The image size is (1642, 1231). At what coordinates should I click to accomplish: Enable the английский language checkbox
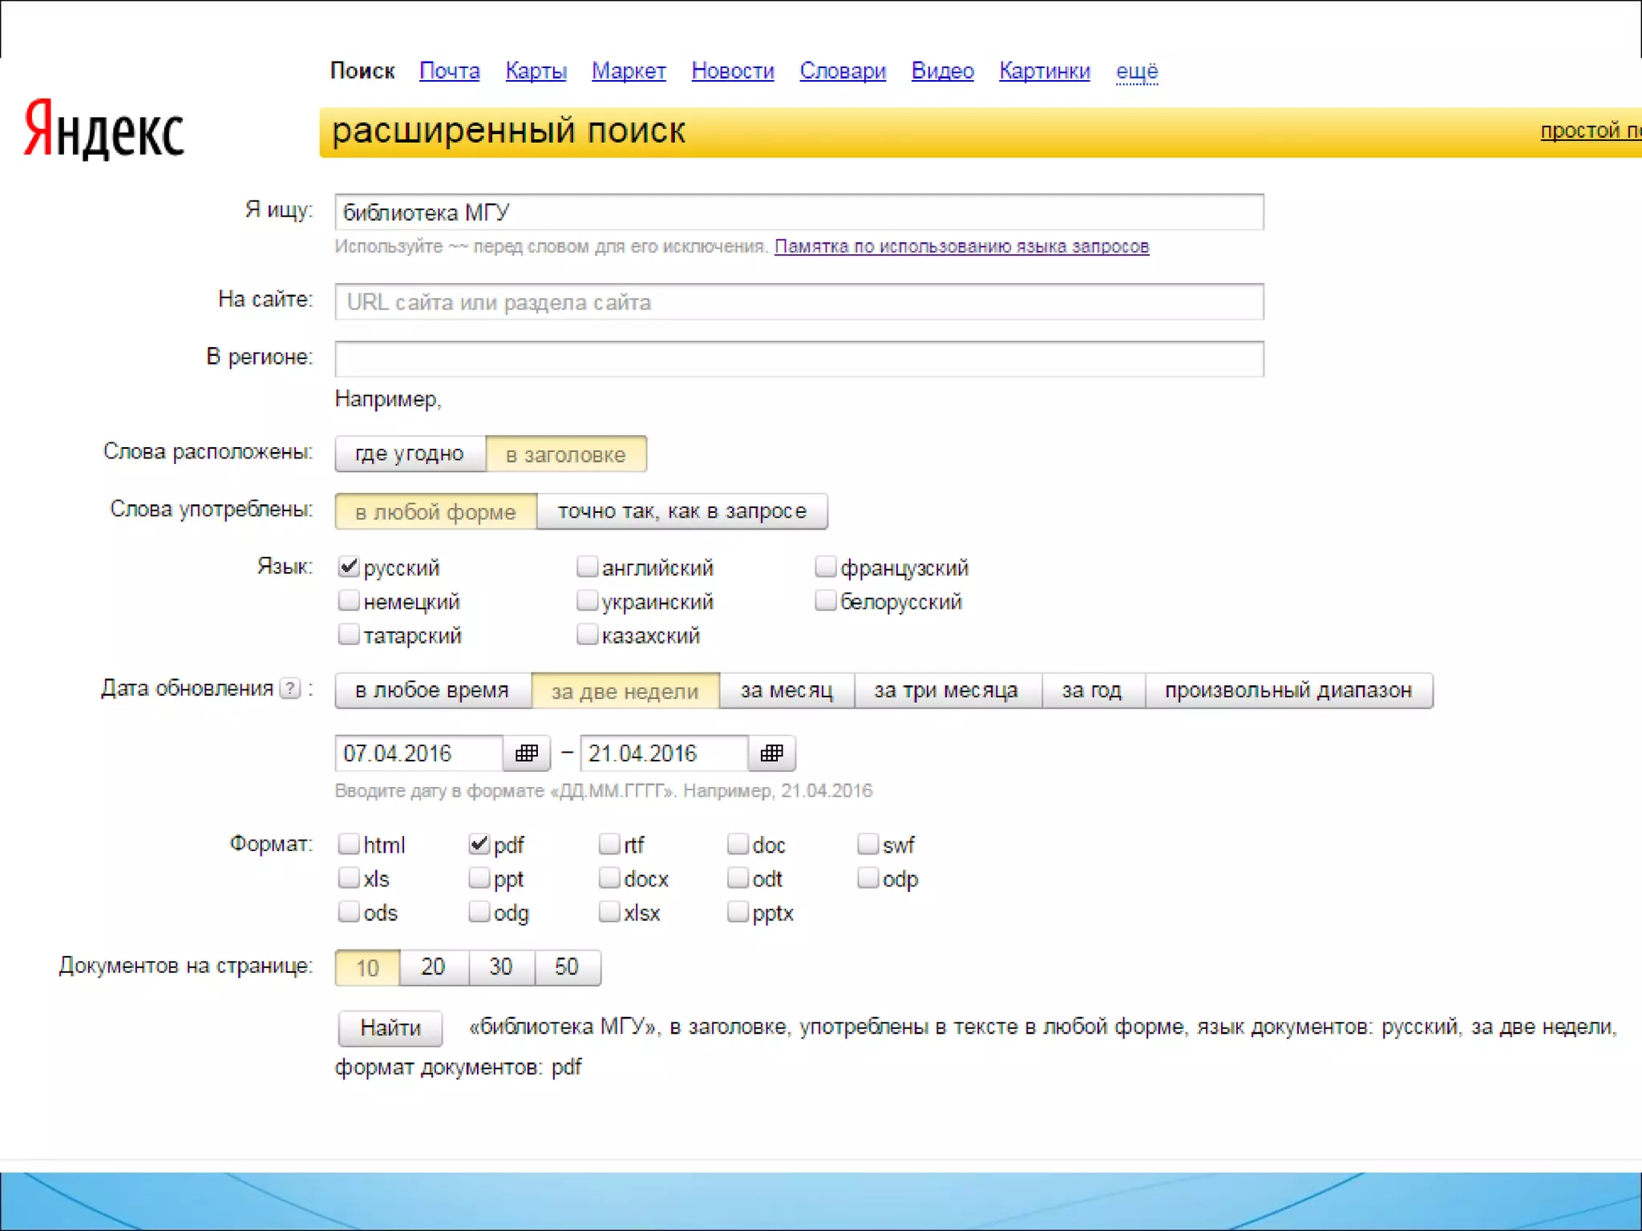point(587,567)
